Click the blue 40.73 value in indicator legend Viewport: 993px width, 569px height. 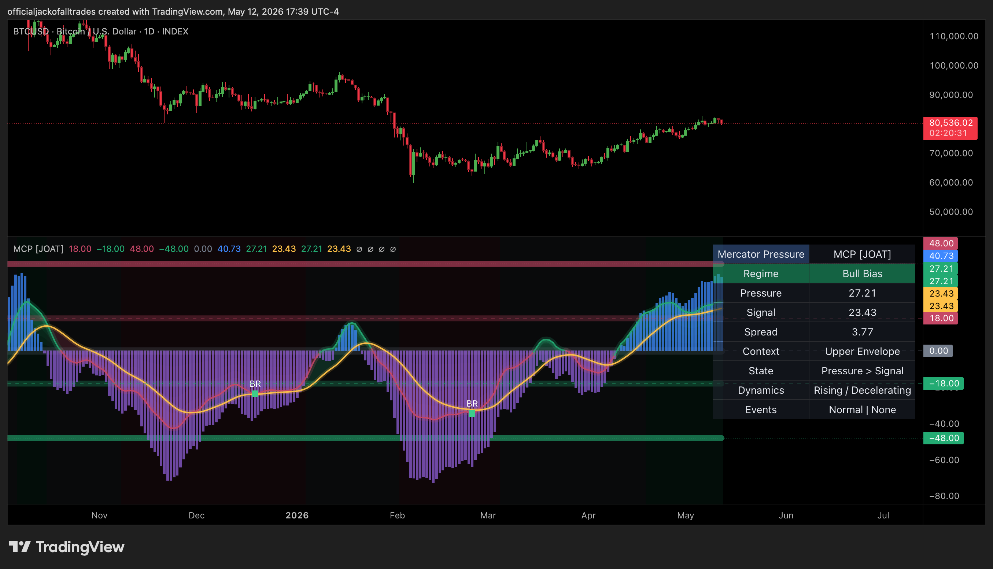tap(229, 249)
